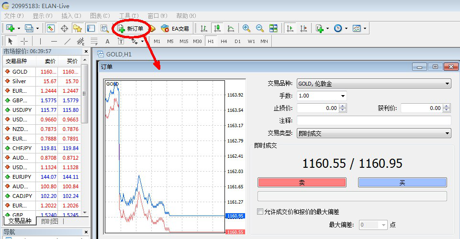Switch to candlestick chart display

point(217,28)
